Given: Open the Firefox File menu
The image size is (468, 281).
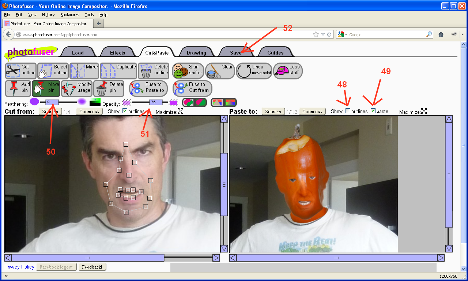Looking at the screenshot, I should [x=7, y=15].
